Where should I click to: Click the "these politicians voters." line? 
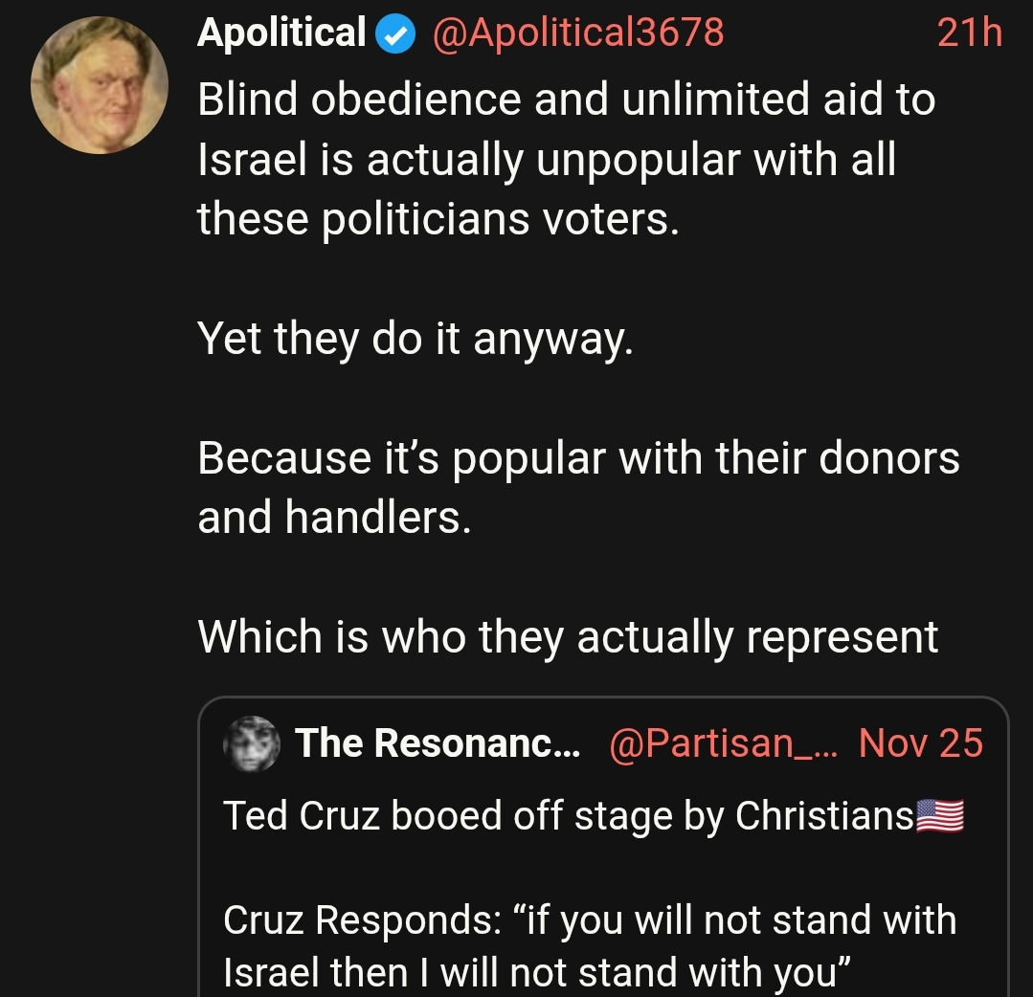point(438,220)
